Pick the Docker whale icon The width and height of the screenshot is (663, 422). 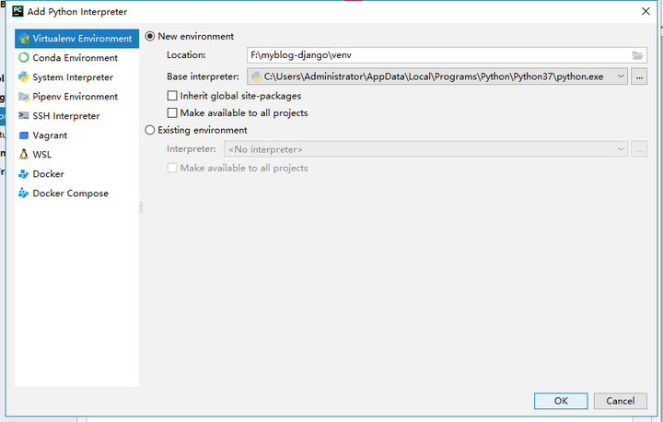tap(24, 174)
